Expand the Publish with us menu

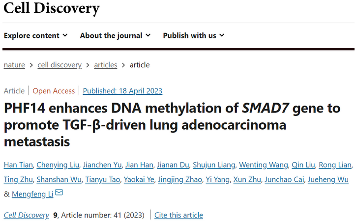(193, 35)
